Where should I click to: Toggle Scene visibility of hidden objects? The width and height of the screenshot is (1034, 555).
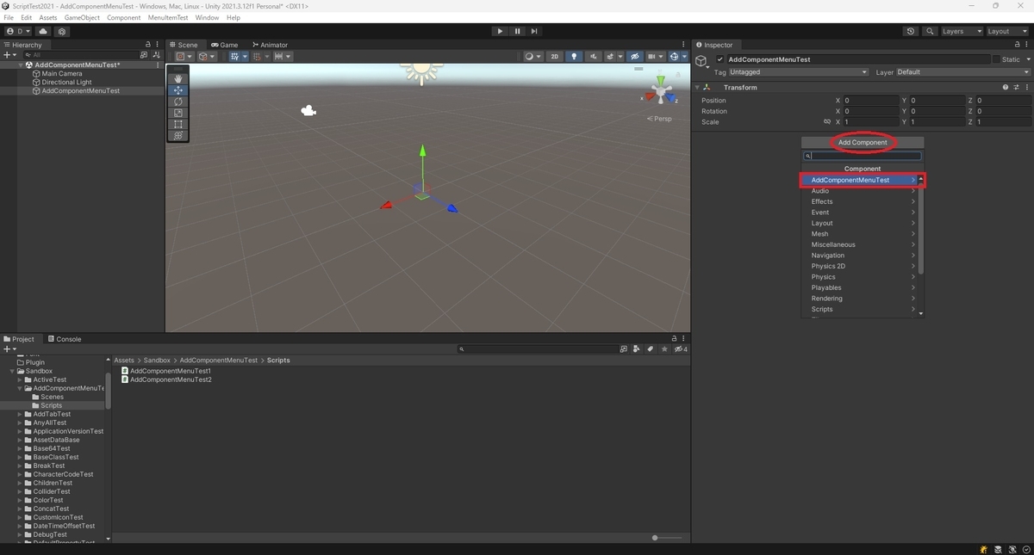tap(635, 57)
